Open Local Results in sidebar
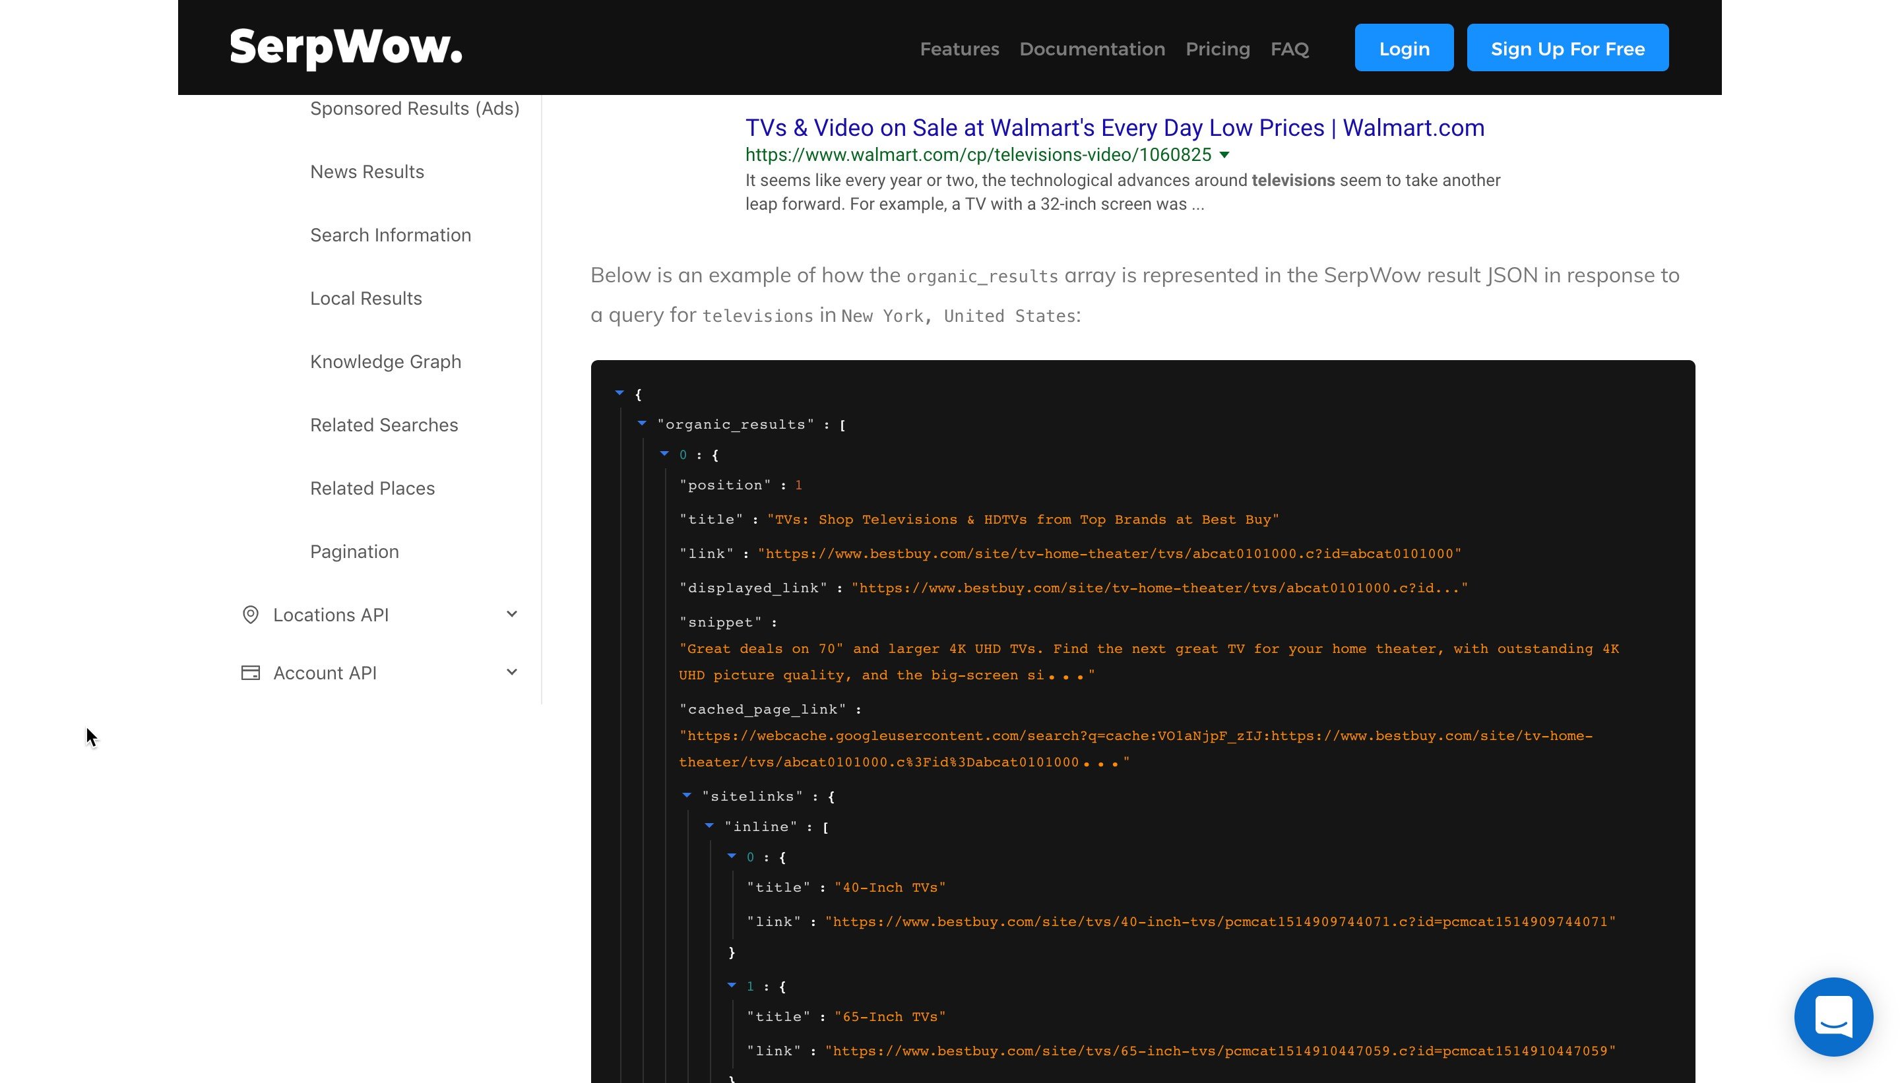 366,298
